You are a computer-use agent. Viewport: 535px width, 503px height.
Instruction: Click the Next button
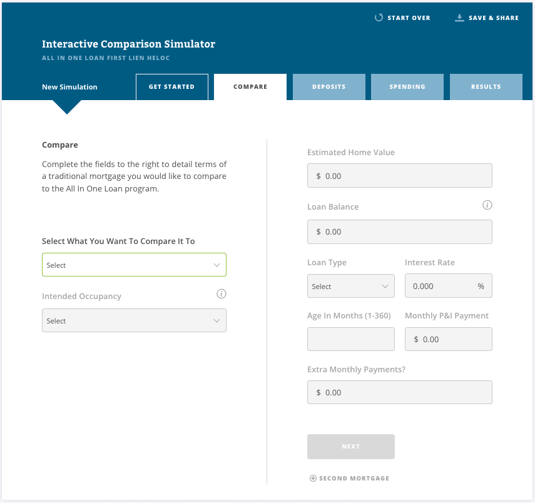click(x=351, y=446)
